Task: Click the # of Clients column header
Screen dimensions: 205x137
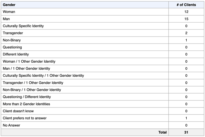Action: click(186, 5)
